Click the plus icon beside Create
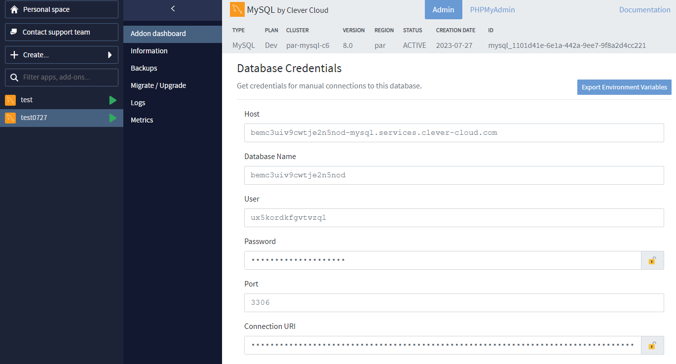Image resolution: width=676 pixels, height=364 pixels. 14,55
